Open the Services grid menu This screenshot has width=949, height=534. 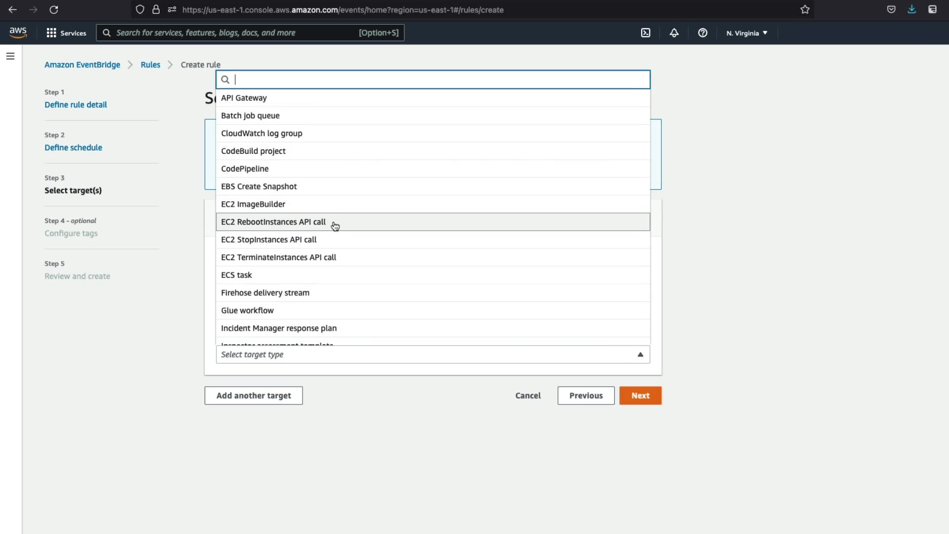tap(66, 33)
